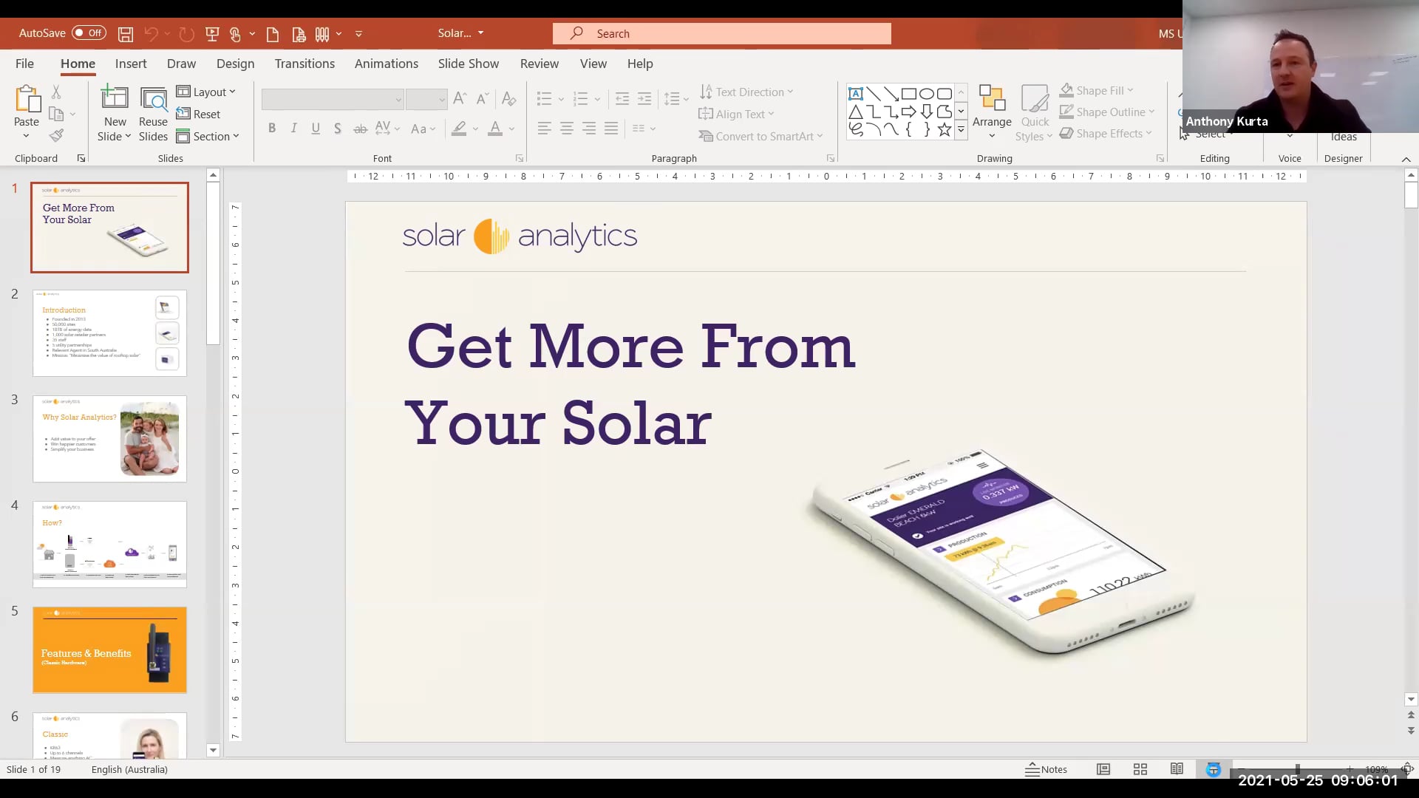Switch to the Insert tab
1419x798 pixels.
pyautogui.click(x=131, y=64)
